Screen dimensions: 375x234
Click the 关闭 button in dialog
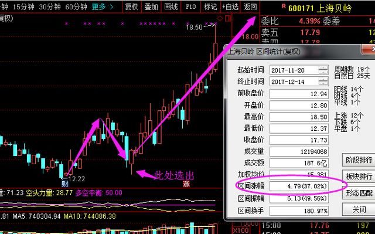pos(359,209)
